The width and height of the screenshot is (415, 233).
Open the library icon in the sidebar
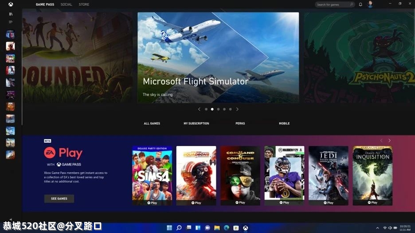(11, 14)
